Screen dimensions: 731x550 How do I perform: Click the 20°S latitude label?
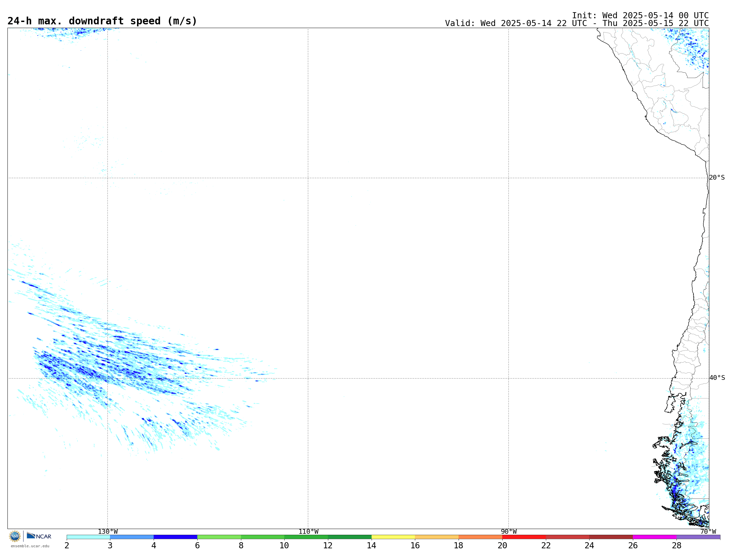(717, 178)
